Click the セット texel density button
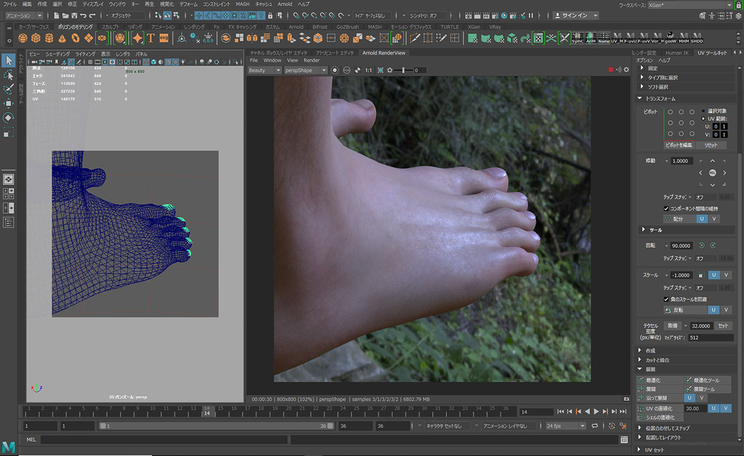The image size is (744, 456). [724, 325]
